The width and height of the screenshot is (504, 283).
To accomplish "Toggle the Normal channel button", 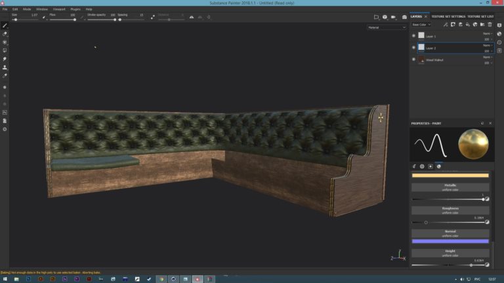I will 450,233.
